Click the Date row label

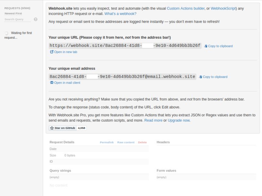tap(53, 149)
